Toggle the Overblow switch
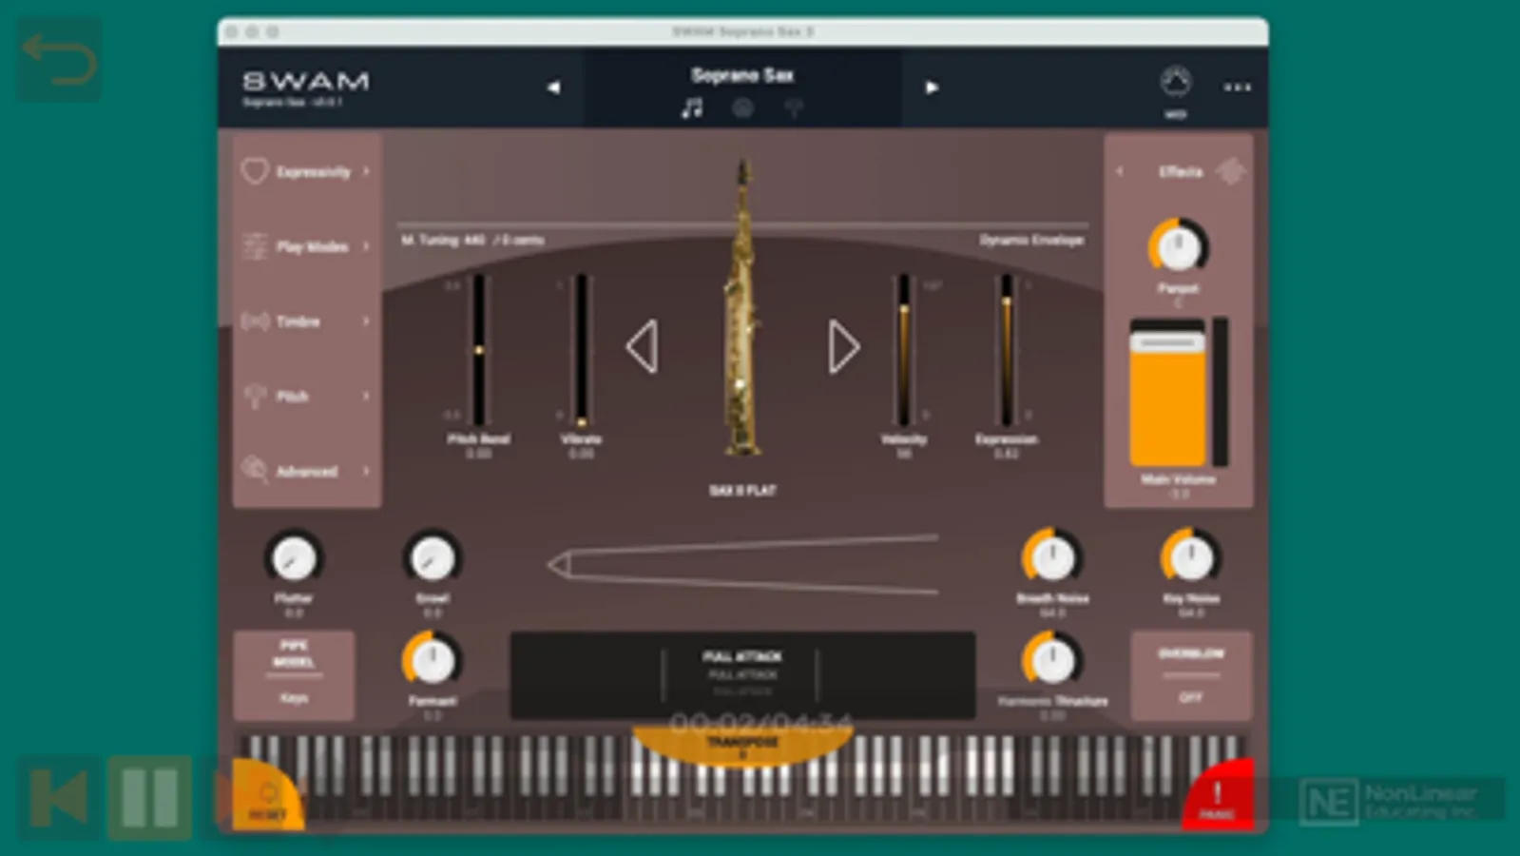 pyautogui.click(x=1191, y=674)
